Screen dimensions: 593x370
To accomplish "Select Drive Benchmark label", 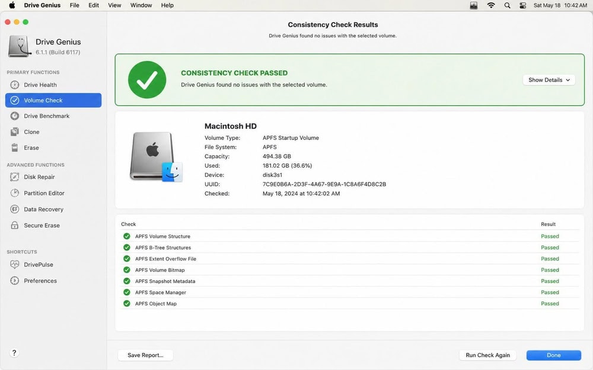I will click(46, 116).
